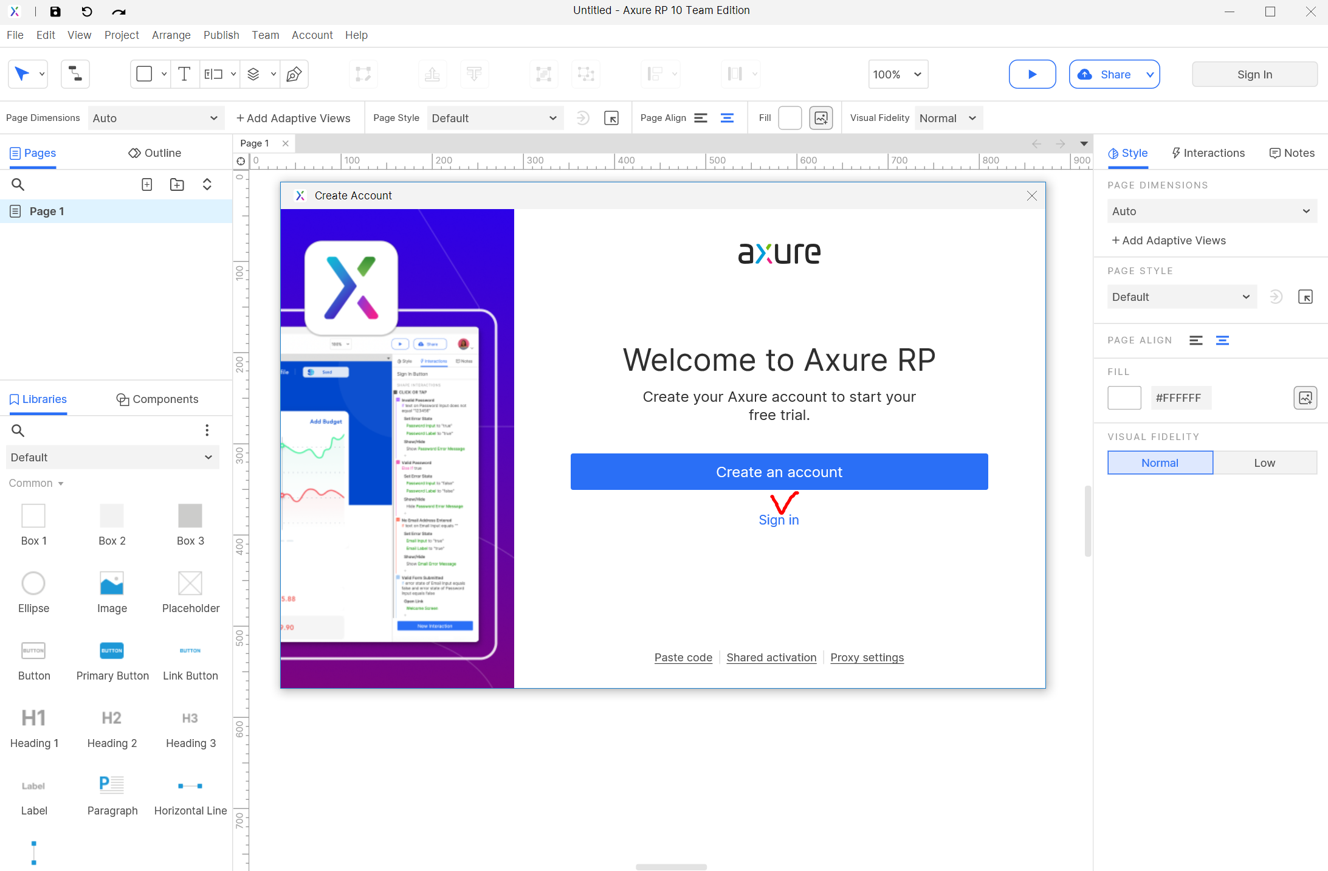Open the libraries three-dot options menu

pyautogui.click(x=207, y=430)
